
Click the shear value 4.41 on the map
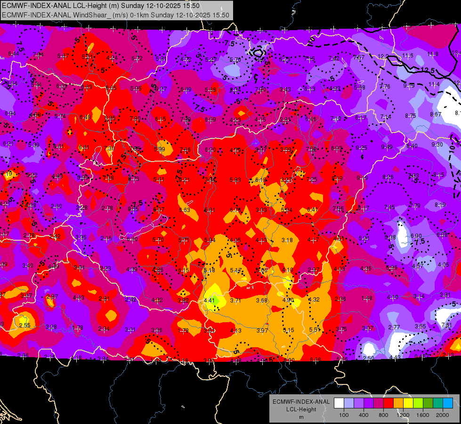point(209,300)
